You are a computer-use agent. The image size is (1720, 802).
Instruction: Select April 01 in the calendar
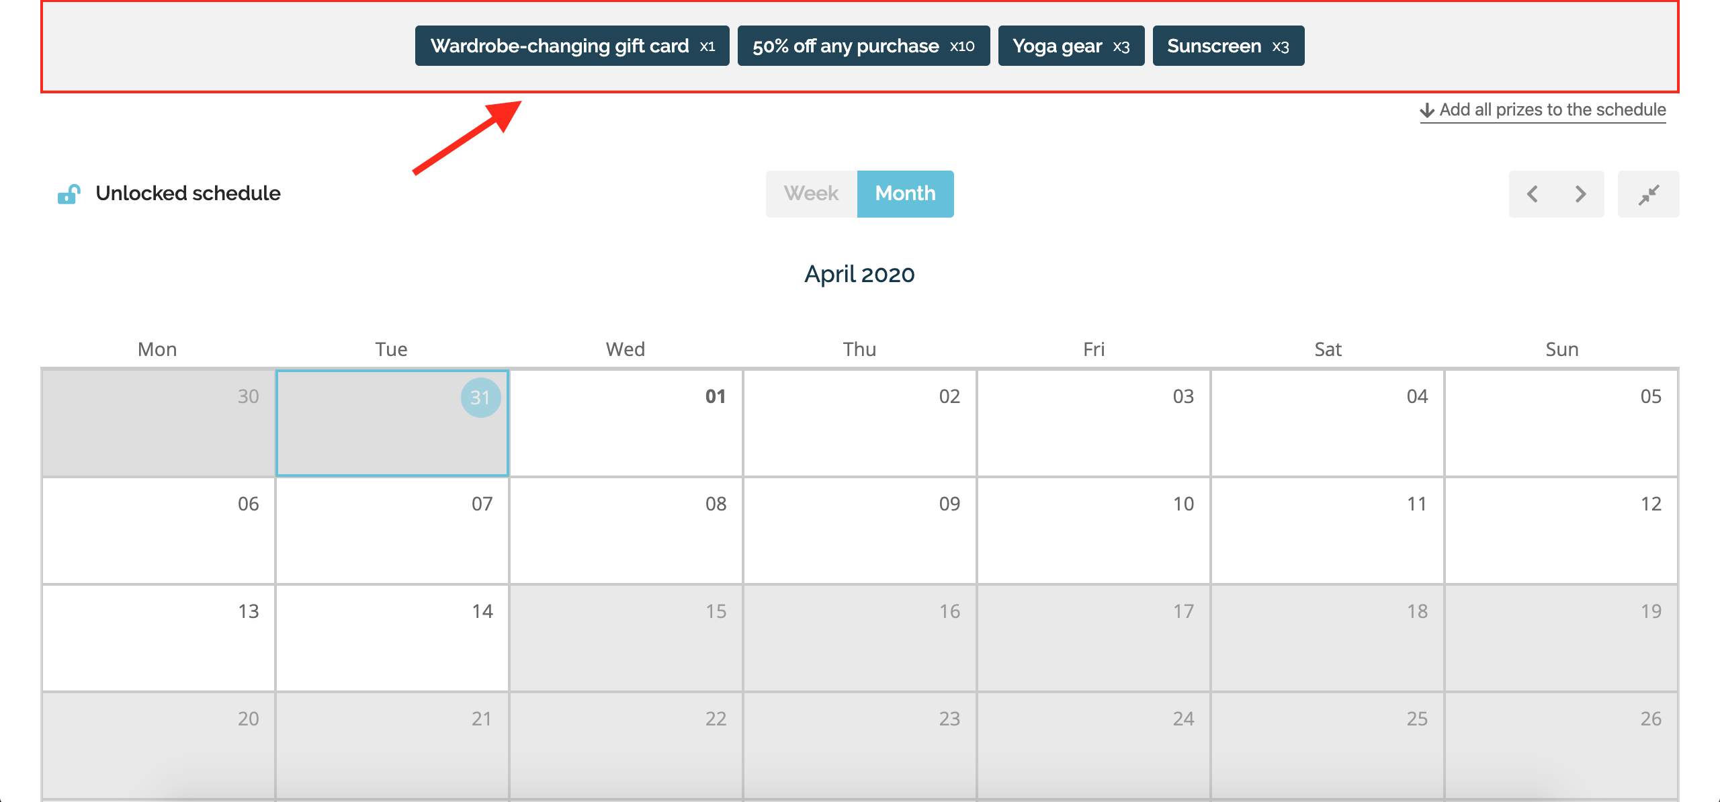tap(626, 423)
